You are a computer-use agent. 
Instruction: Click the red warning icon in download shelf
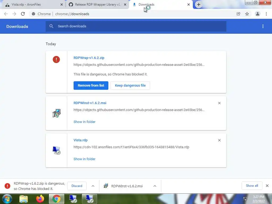(7, 186)
